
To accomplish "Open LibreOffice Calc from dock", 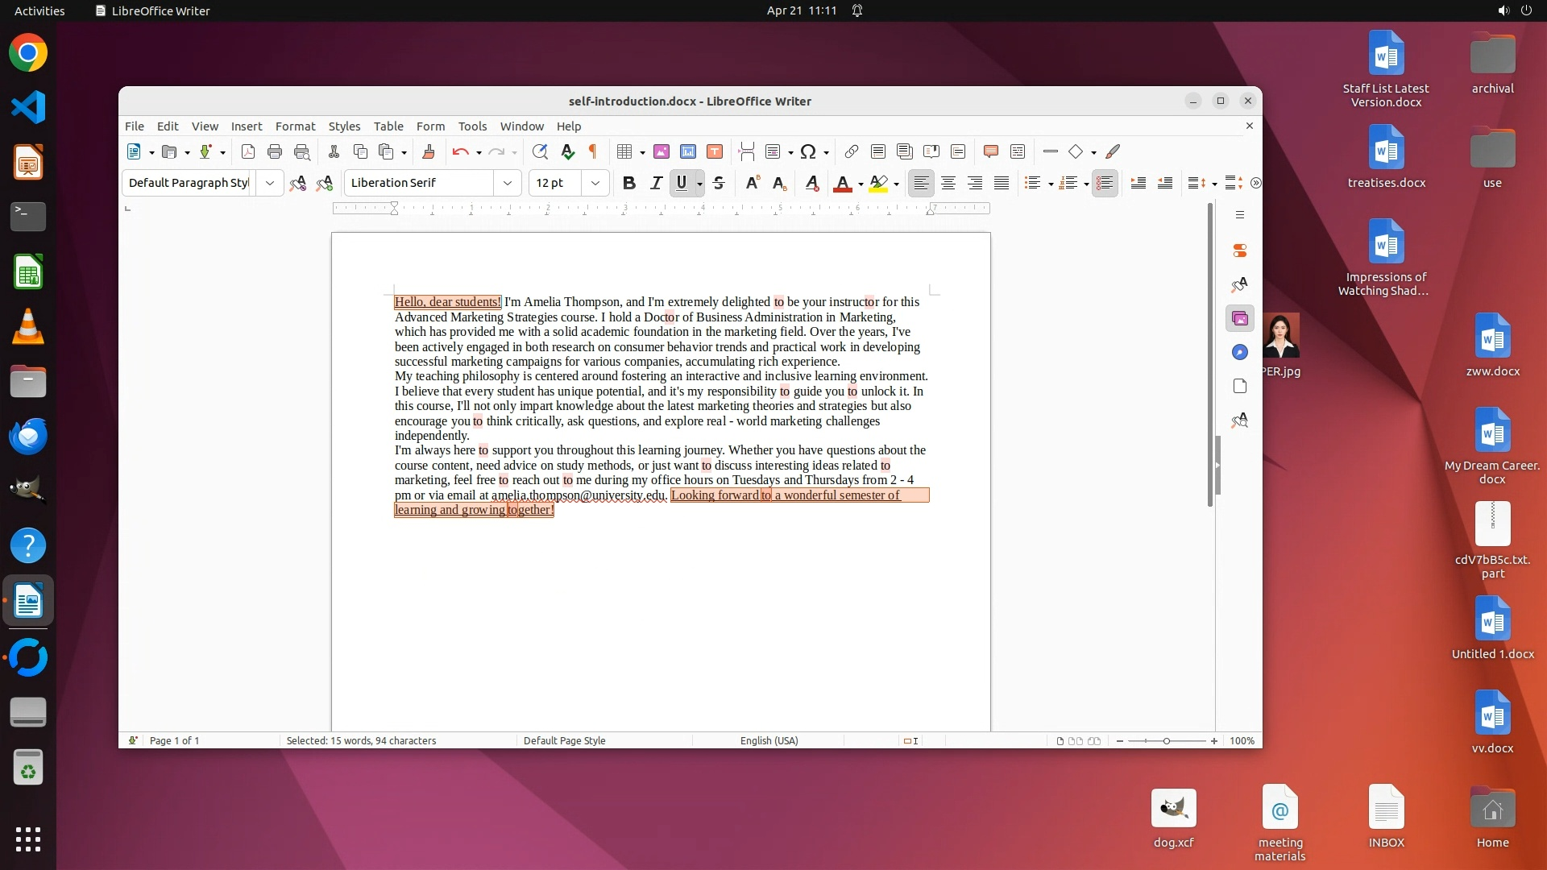I will tap(28, 272).
